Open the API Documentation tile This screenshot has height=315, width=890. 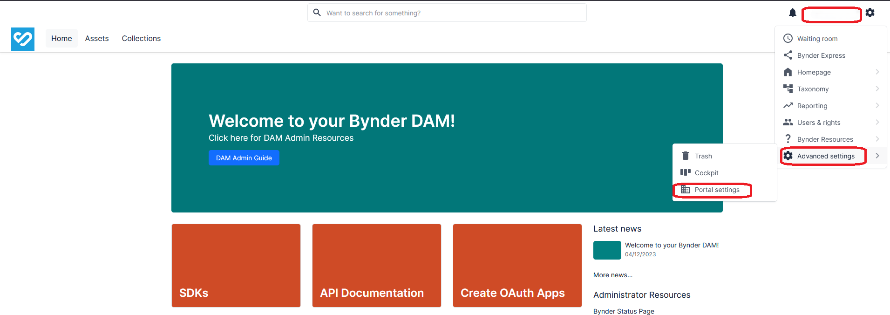click(x=376, y=266)
